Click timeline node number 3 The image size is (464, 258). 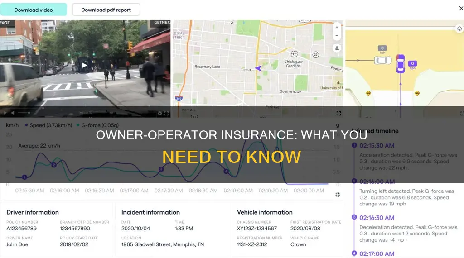pyautogui.click(x=354, y=217)
